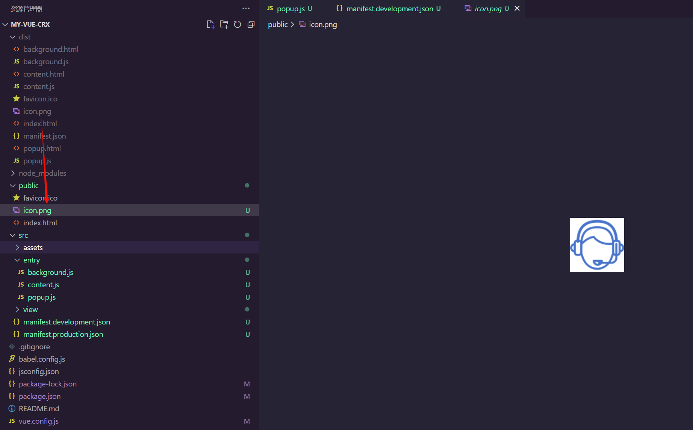Image resolution: width=693 pixels, height=430 pixels.
Task: Click the New Folder icon in explorer header
Action: (224, 24)
